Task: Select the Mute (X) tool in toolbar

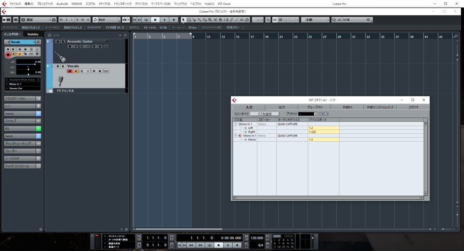Action: point(215,20)
